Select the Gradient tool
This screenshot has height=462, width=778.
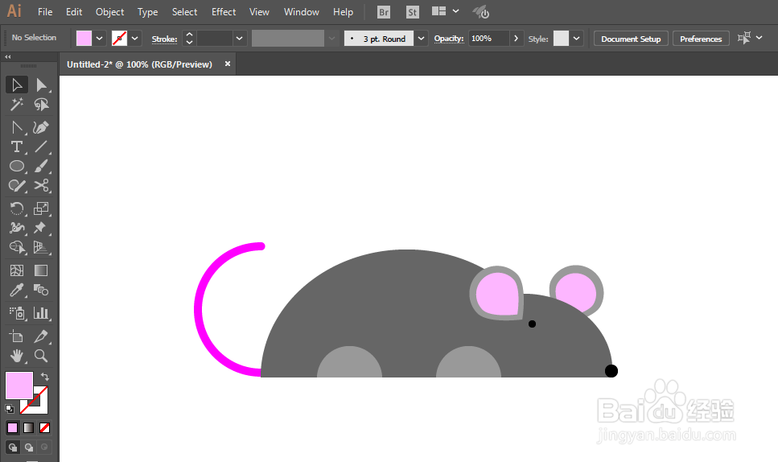point(41,270)
